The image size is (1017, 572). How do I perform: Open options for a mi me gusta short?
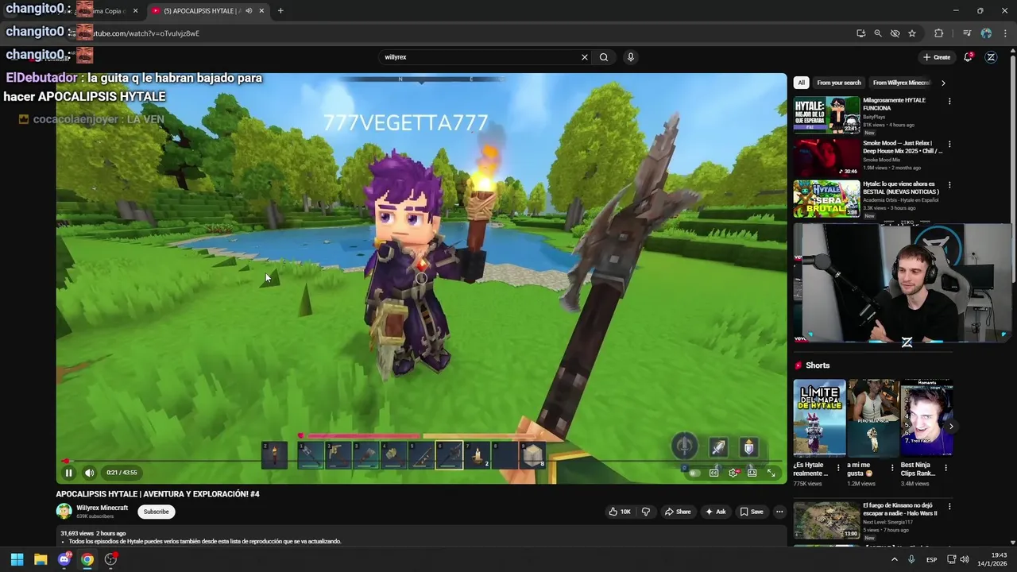pos(891,468)
